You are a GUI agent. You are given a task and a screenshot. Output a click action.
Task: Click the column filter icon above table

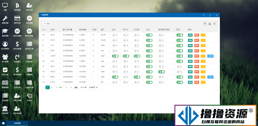[205, 24]
